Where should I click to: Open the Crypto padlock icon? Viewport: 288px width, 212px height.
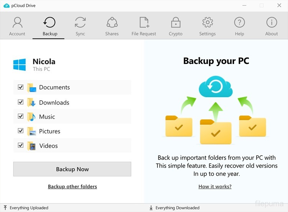tap(175, 23)
